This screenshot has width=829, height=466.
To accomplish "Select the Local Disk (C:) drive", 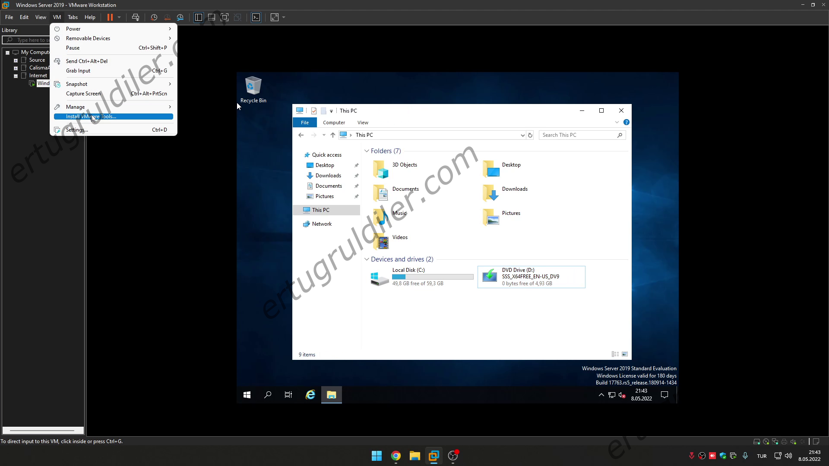I will (x=422, y=277).
